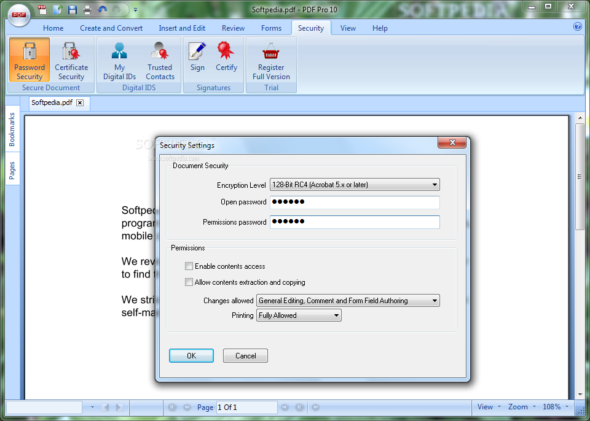The height and width of the screenshot is (421, 590).
Task: Switch to the Forms tab
Action: 271,28
